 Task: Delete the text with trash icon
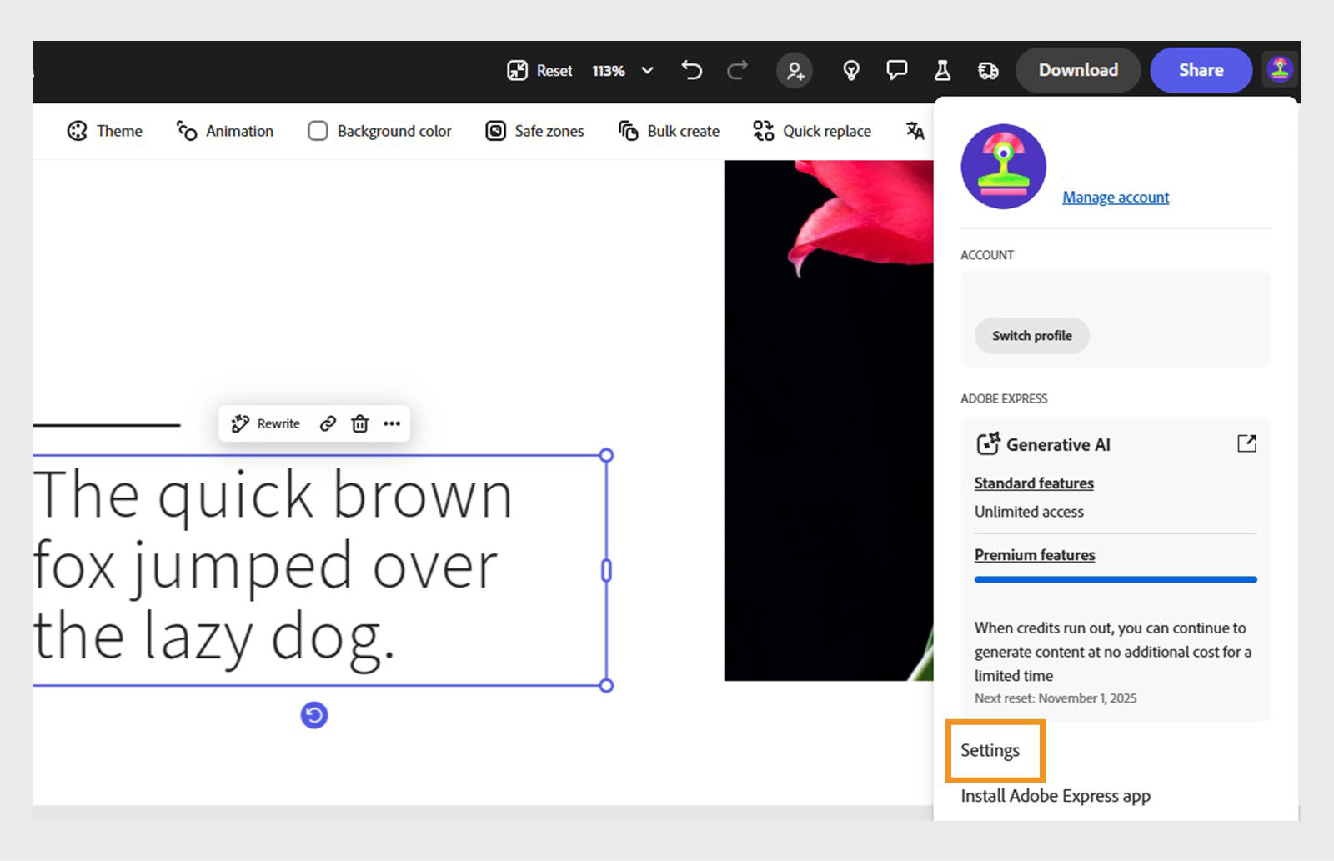pyautogui.click(x=359, y=423)
